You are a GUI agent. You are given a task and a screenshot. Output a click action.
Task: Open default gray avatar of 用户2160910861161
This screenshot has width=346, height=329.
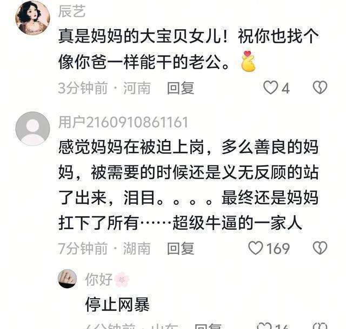point(32,129)
